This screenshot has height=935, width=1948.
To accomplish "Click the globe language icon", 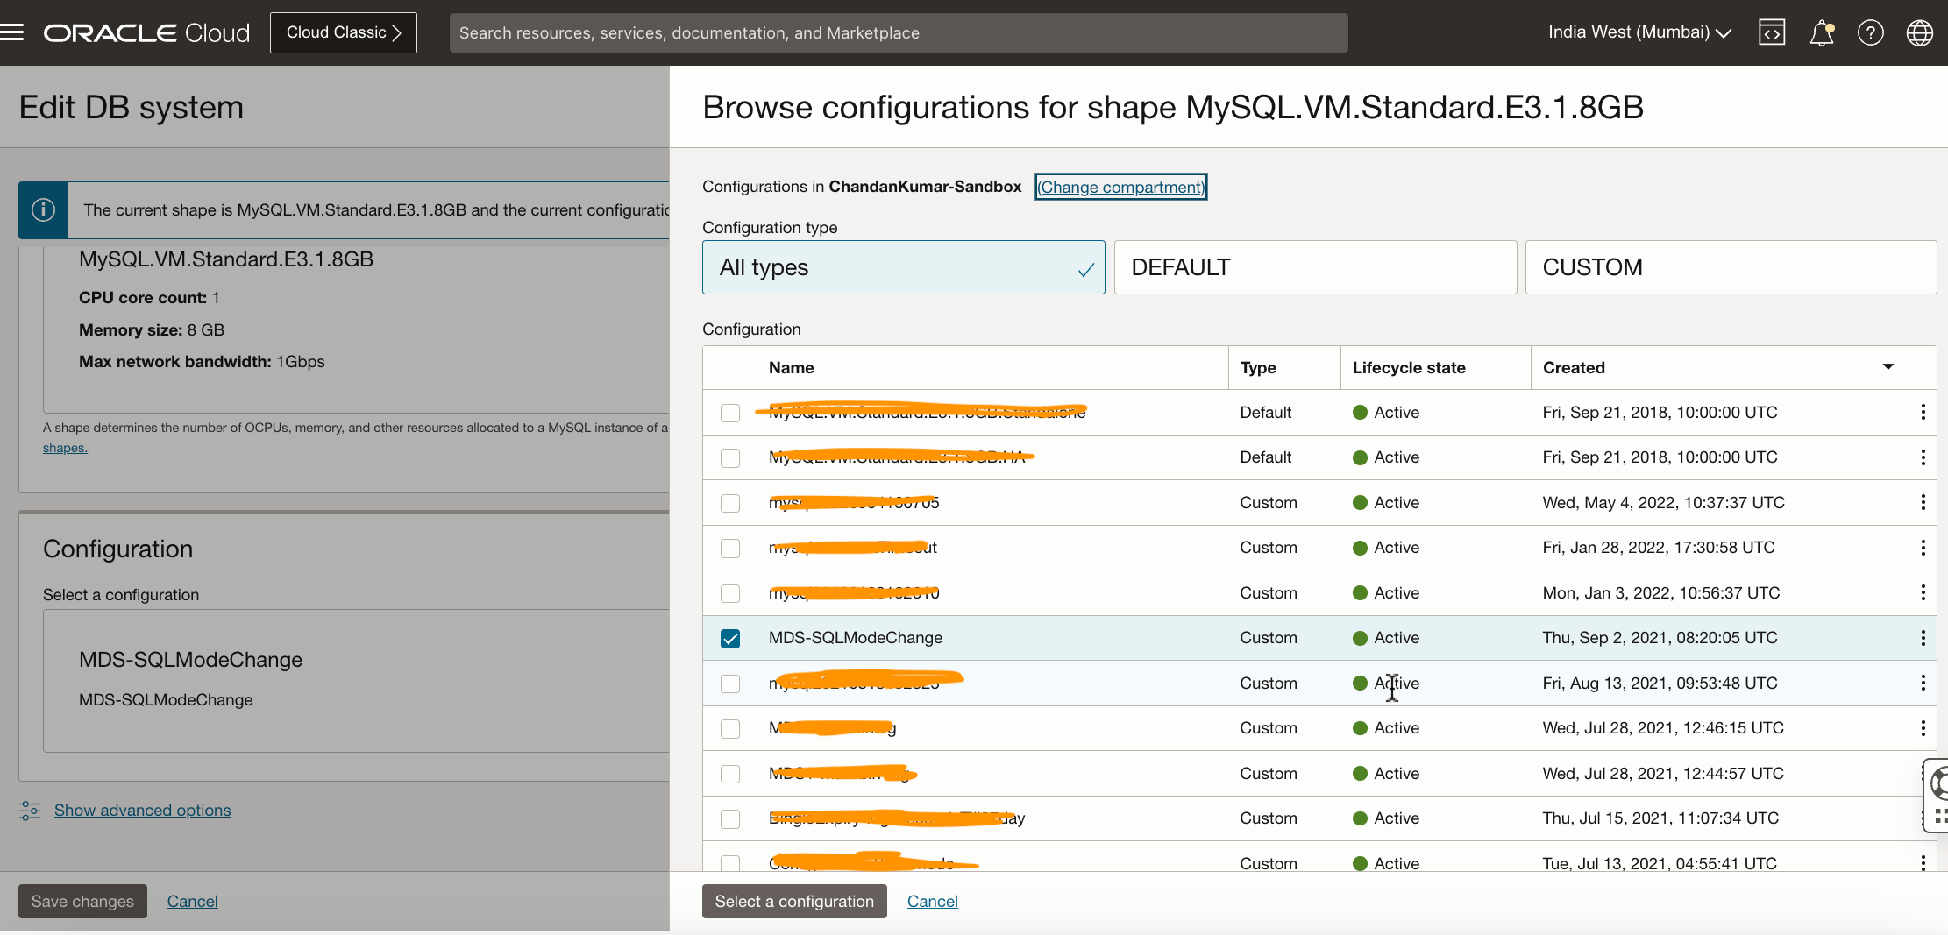I will pyautogui.click(x=1919, y=32).
